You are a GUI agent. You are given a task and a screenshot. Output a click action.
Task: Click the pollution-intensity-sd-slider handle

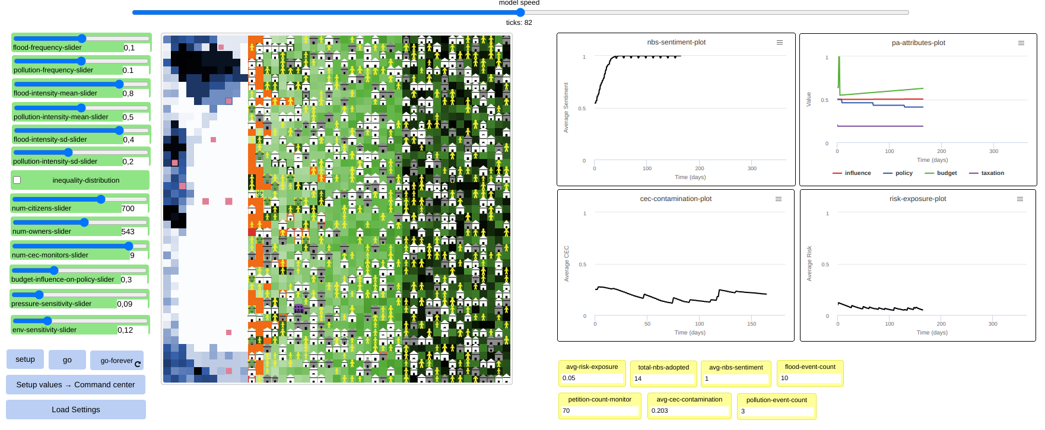(x=68, y=152)
